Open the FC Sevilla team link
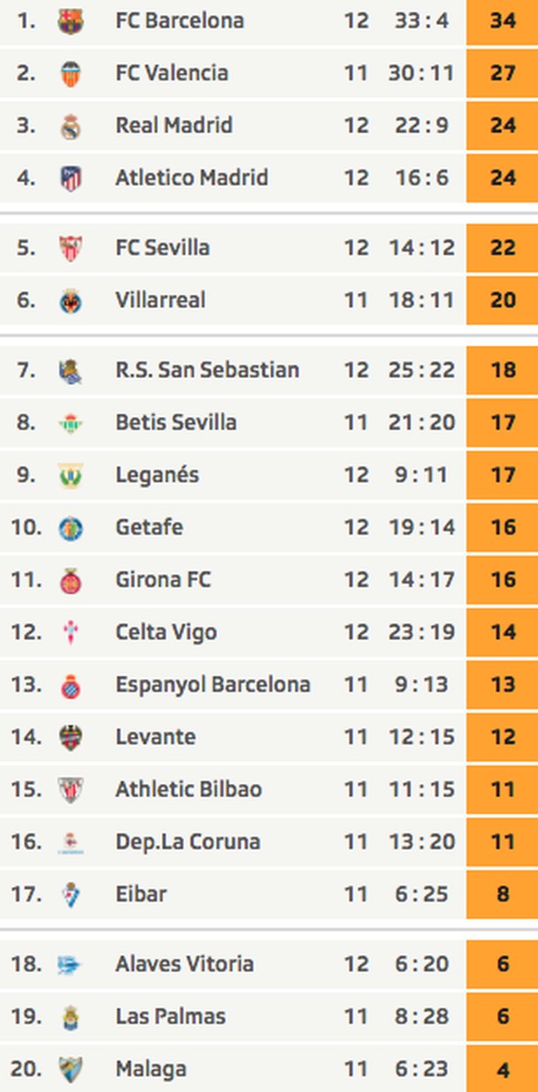This screenshot has height=1092, width=538. click(162, 248)
